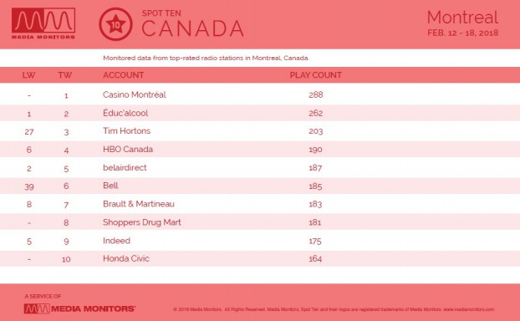Click the HBO Canada account name
The image size is (520, 321).
(x=128, y=150)
